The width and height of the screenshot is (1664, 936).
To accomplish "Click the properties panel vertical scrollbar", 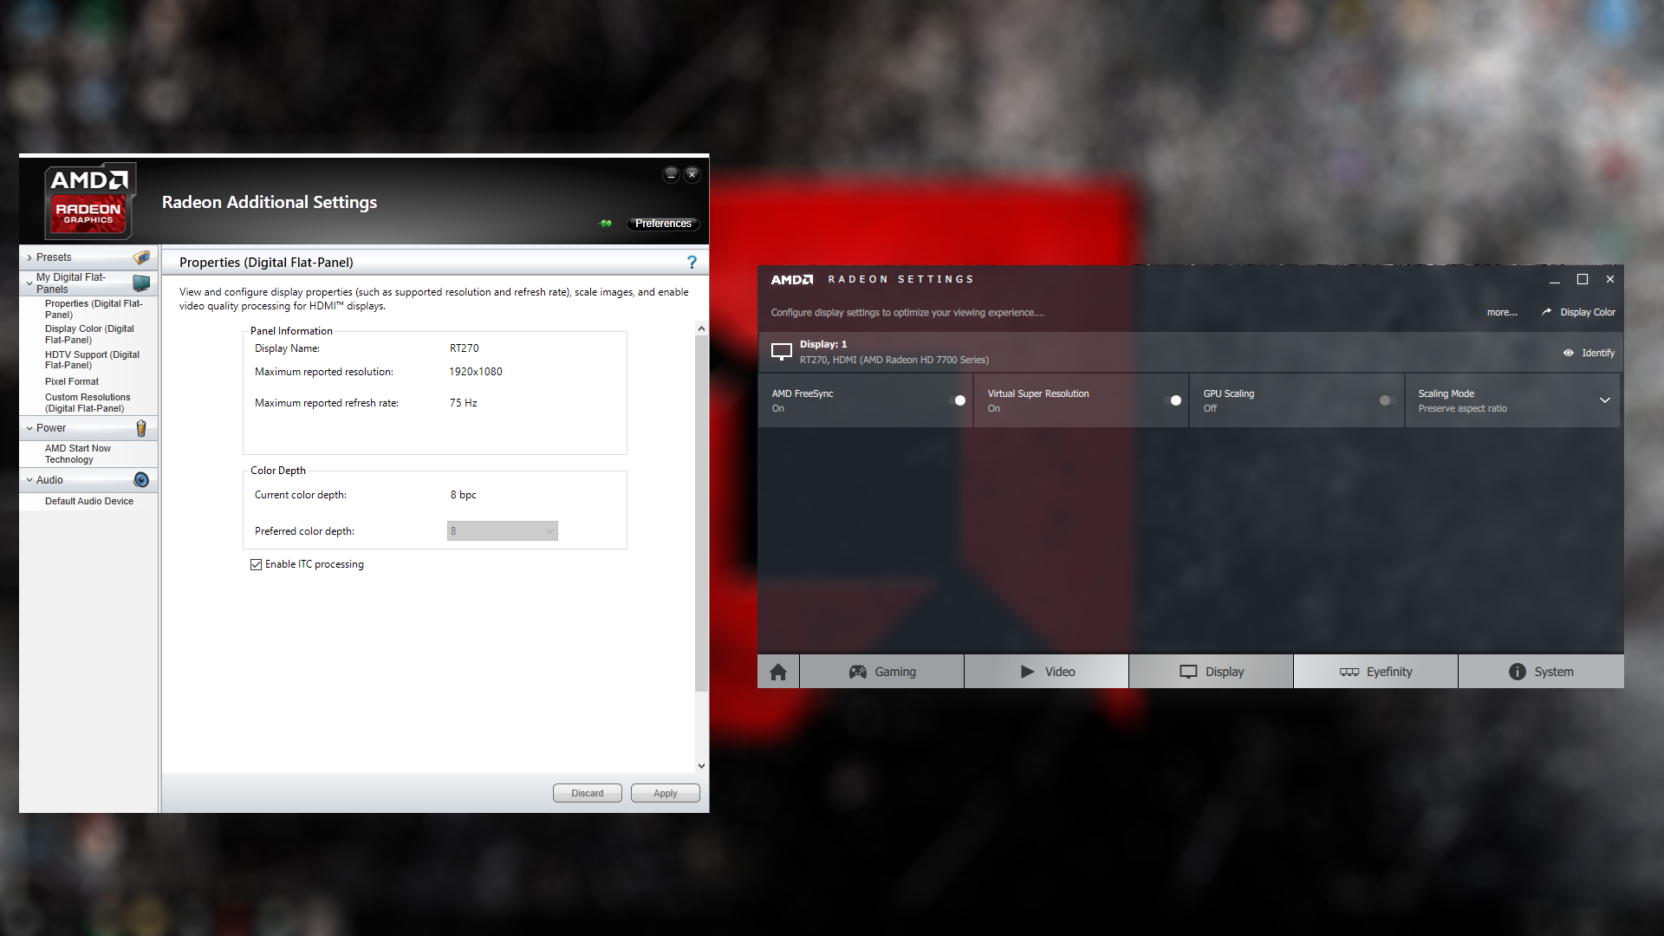I will (701, 513).
